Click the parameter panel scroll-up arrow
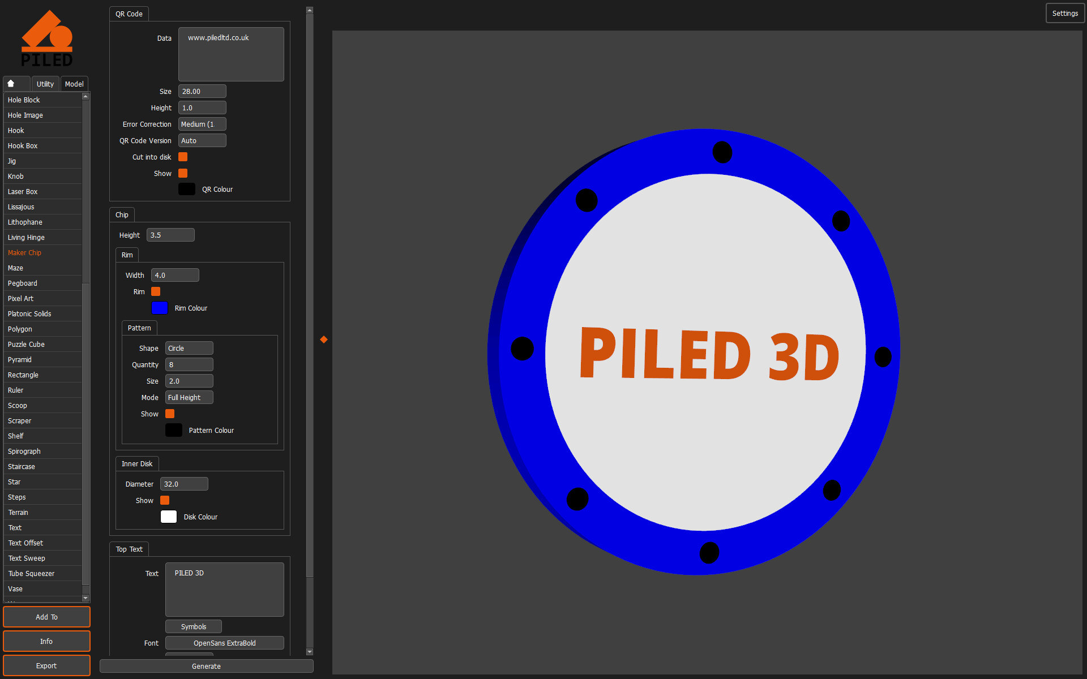The width and height of the screenshot is (1087, 679). tap(310, 10)
